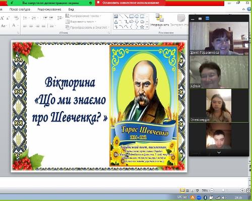The height and width of the screenshot is (201, 252).
Task: Select the straight line shape
Action: [121, 16]
